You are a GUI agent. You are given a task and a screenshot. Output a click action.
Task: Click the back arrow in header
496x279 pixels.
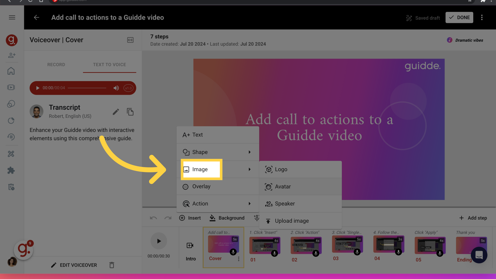pyautogui.click(x=36, y=18)
